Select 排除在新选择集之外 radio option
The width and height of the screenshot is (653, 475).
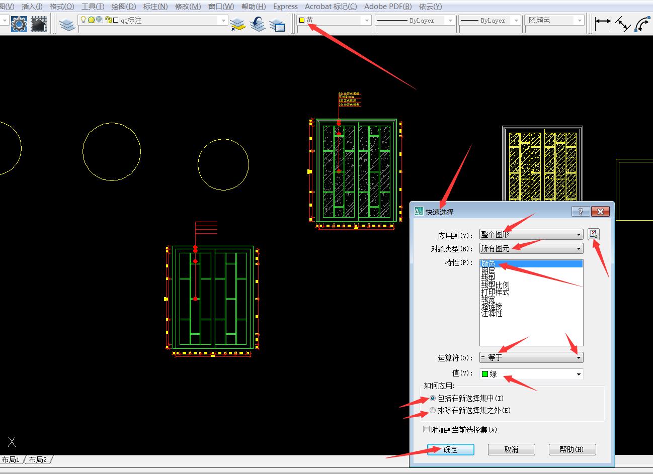tap(433, 410)
